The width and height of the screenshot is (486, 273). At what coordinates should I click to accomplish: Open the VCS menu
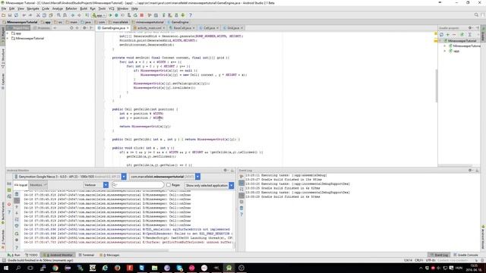click(112, 8)
